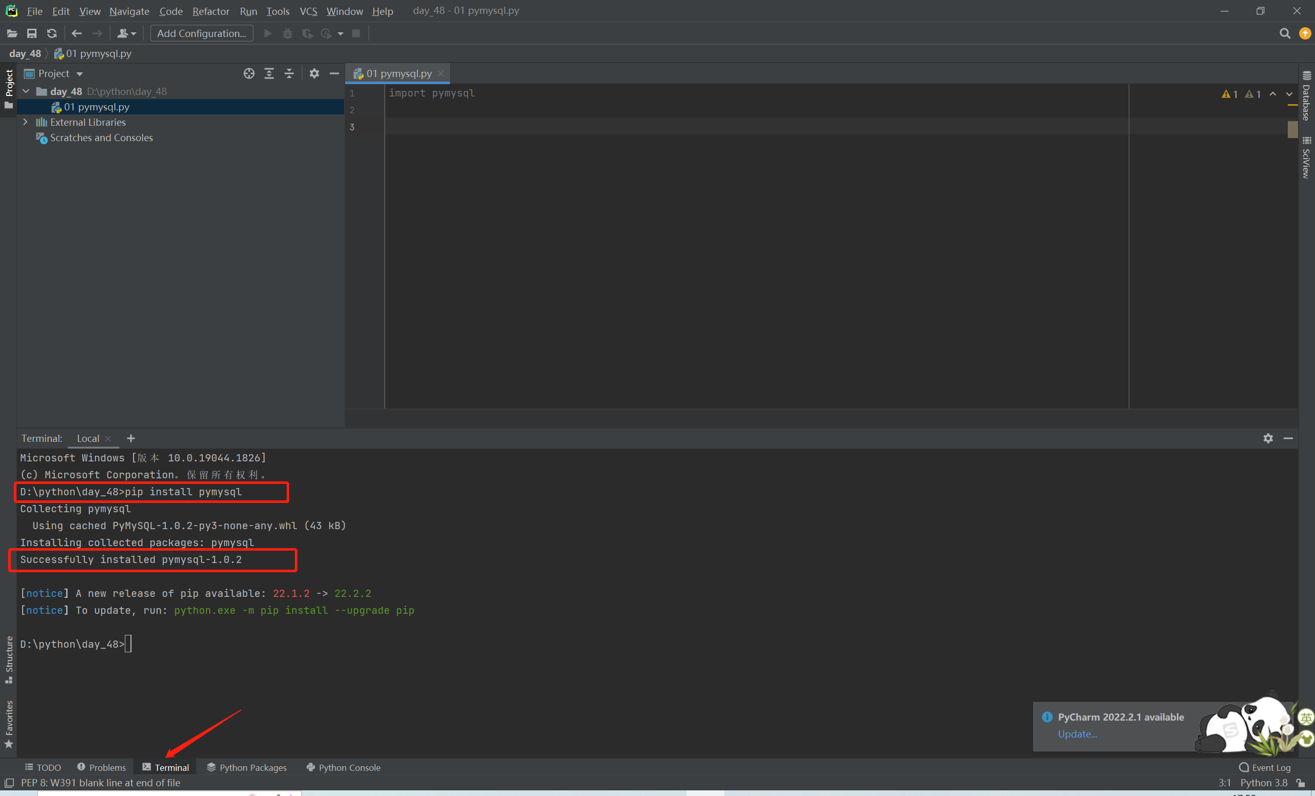The width and height of the screenshot is (1315, 796).
Task: Open Search Everywhere magnifier icon
Action: coord(1285,33)
